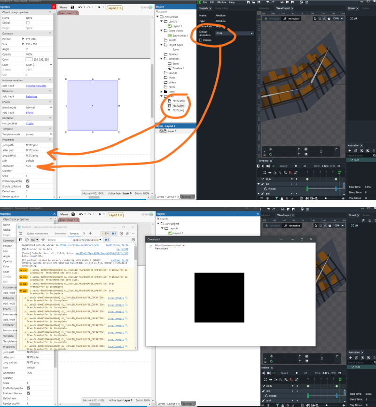Open the Instance variables link
This screenshot has width=376, height=407.
tap(36, 86)
